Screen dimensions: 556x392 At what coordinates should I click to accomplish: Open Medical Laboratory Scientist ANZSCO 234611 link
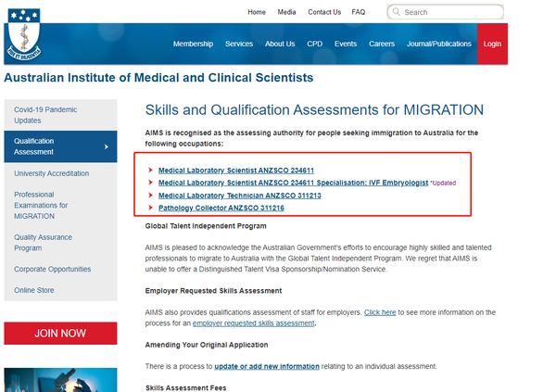(236, 171)
